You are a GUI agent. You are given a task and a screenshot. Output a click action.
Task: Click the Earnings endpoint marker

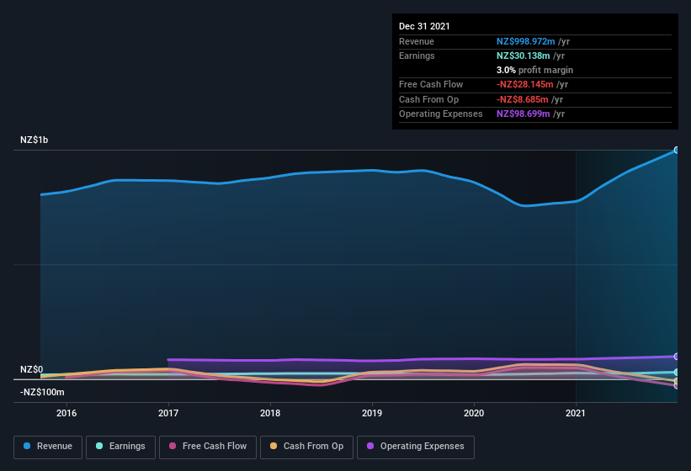click(x=676, y=373)
